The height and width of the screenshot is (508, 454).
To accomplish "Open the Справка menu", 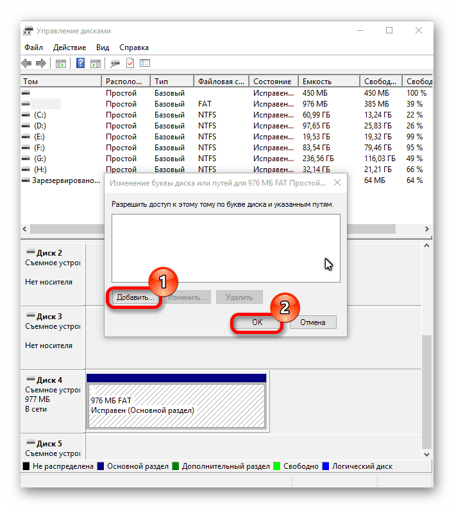I will pyautogui.click(x=134, y=48).
